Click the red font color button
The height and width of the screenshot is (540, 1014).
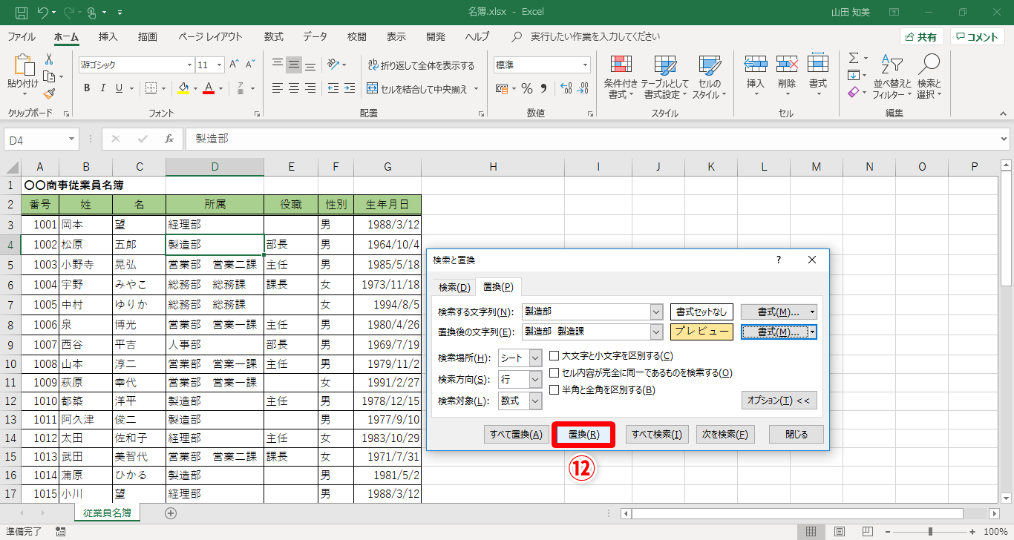click(209, 88)
